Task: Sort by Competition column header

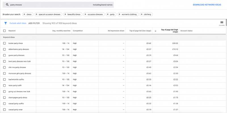Action: coord(78,31)
